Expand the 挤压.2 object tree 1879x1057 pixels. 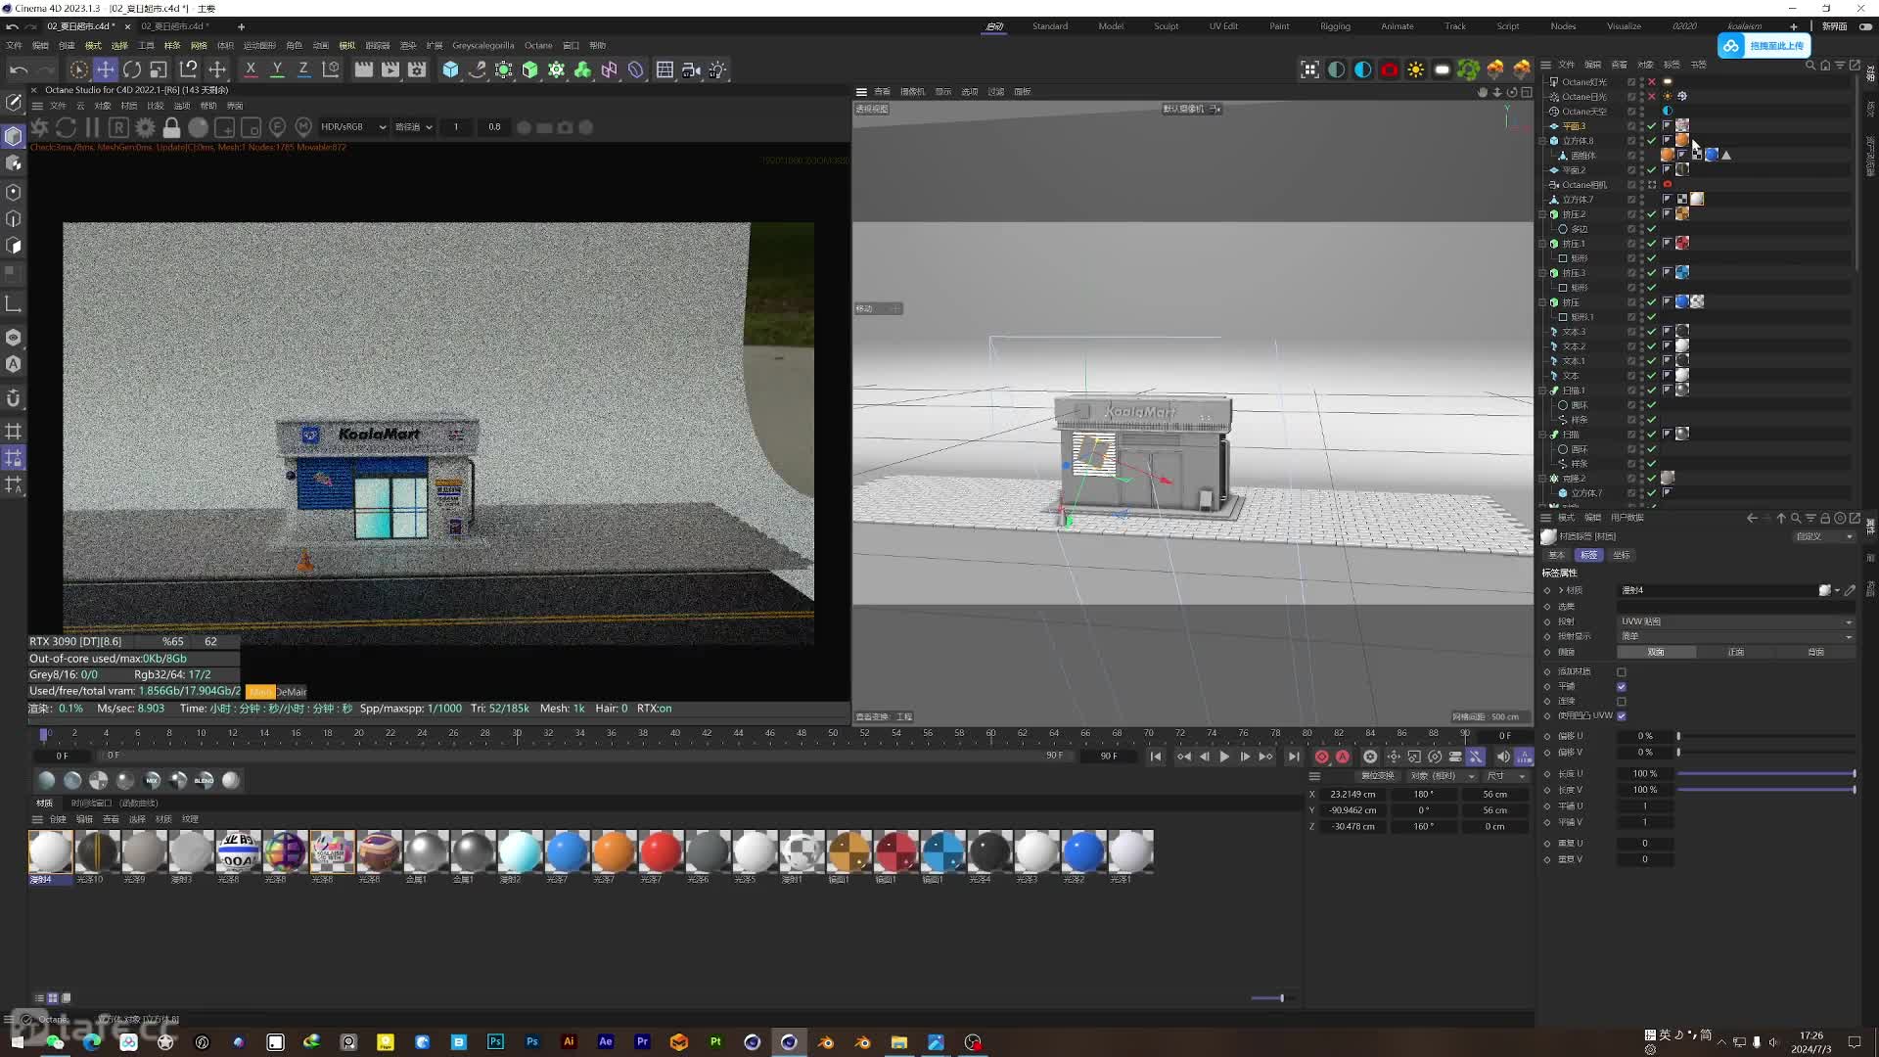point(1543,214)
